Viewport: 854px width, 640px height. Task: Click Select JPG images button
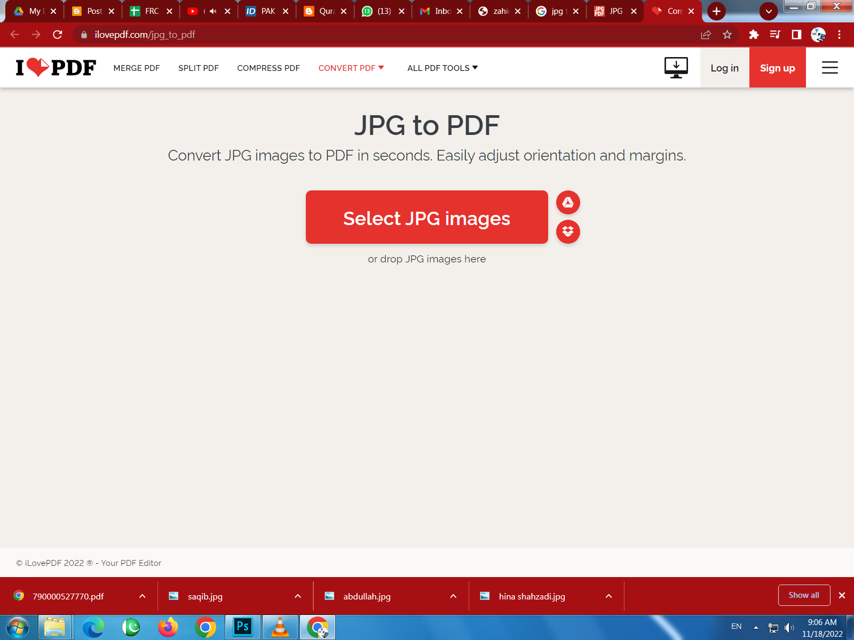[x=426, y=217]
